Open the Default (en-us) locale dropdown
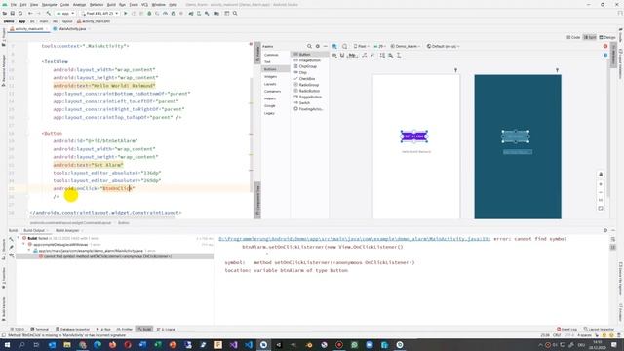The height and width of the screenshot is (351, 624). [443, 46]
